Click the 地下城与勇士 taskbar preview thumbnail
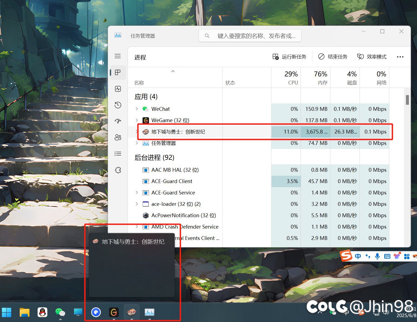 (132, 265)
